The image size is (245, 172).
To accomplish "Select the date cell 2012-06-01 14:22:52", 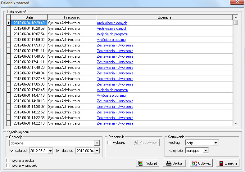I will click(29, 112).
